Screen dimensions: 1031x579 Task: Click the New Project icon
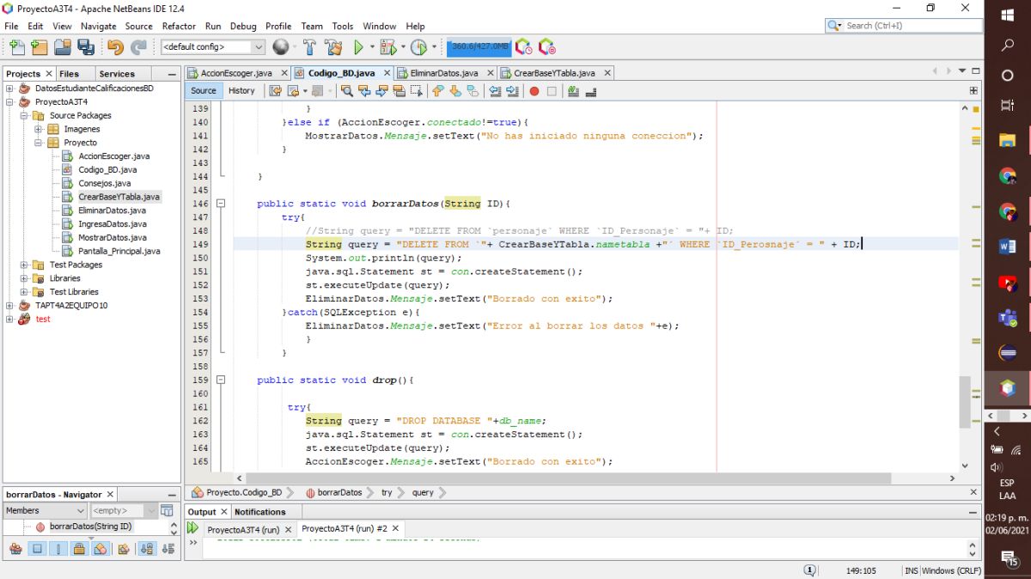tap(39, 47)
